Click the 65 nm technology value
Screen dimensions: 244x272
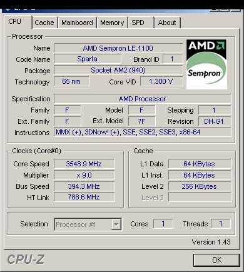(x=71, y=81)
